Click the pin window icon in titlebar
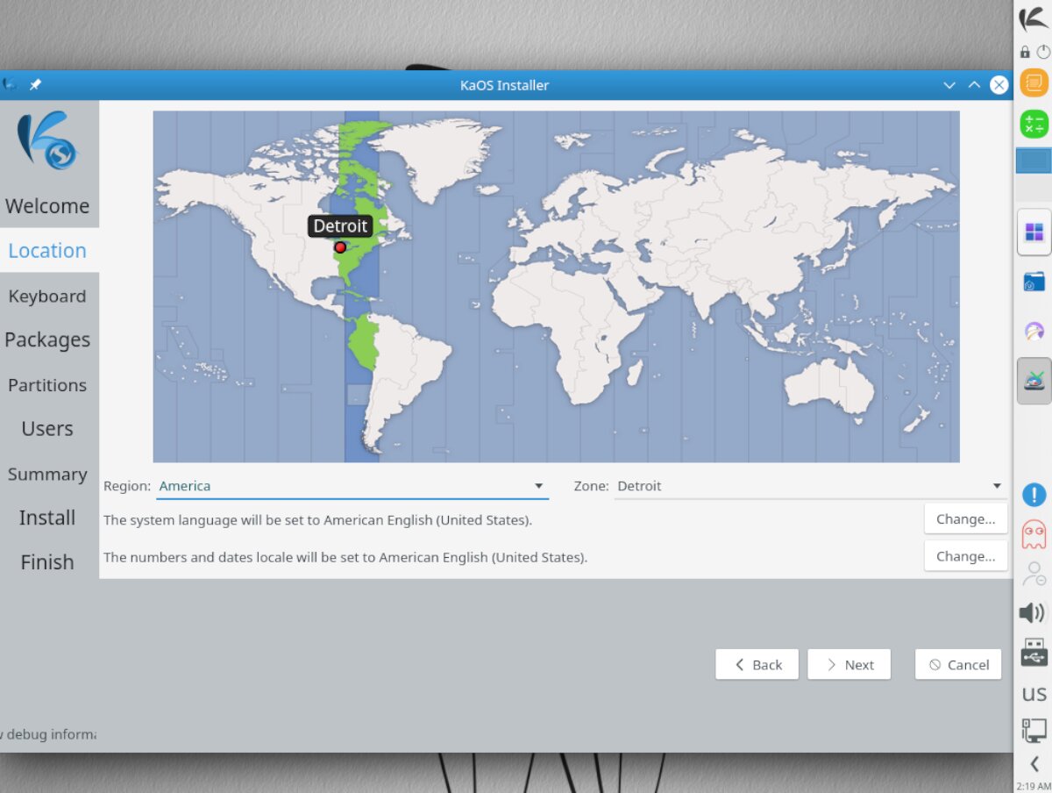Image resolution: width=1052 pixels, height=793 pixels. pos(35,85)
